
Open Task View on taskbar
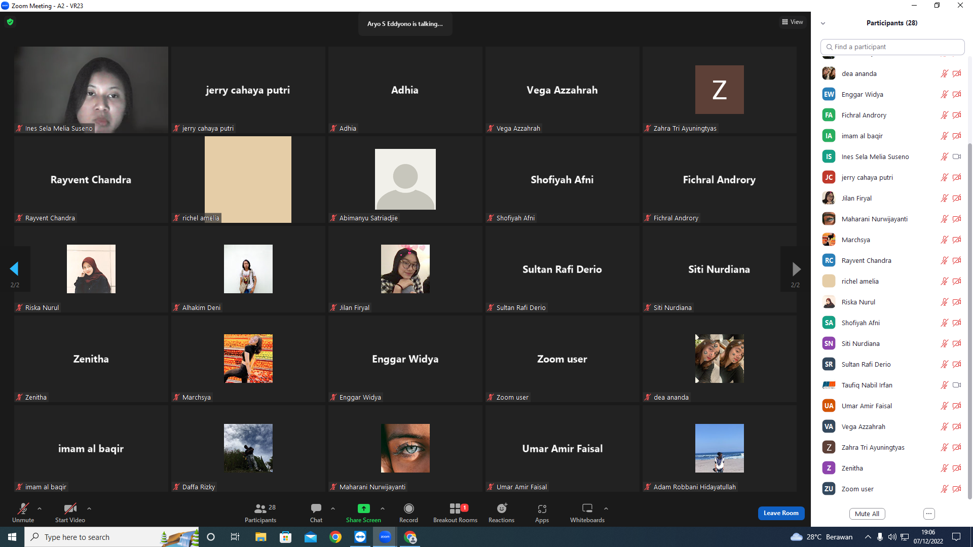tap(235, 537)
